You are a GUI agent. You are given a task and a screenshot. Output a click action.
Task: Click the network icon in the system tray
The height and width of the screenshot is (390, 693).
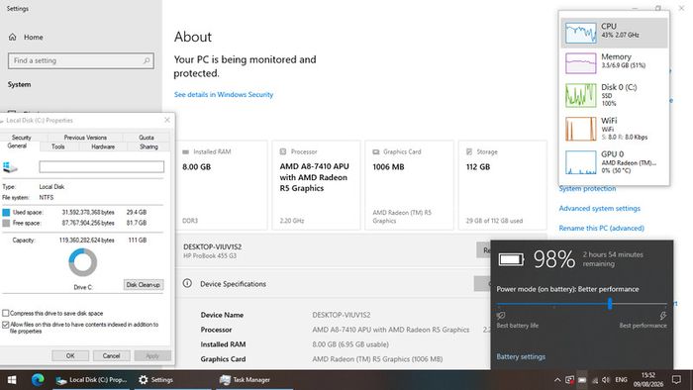click(x=595, y=380)
